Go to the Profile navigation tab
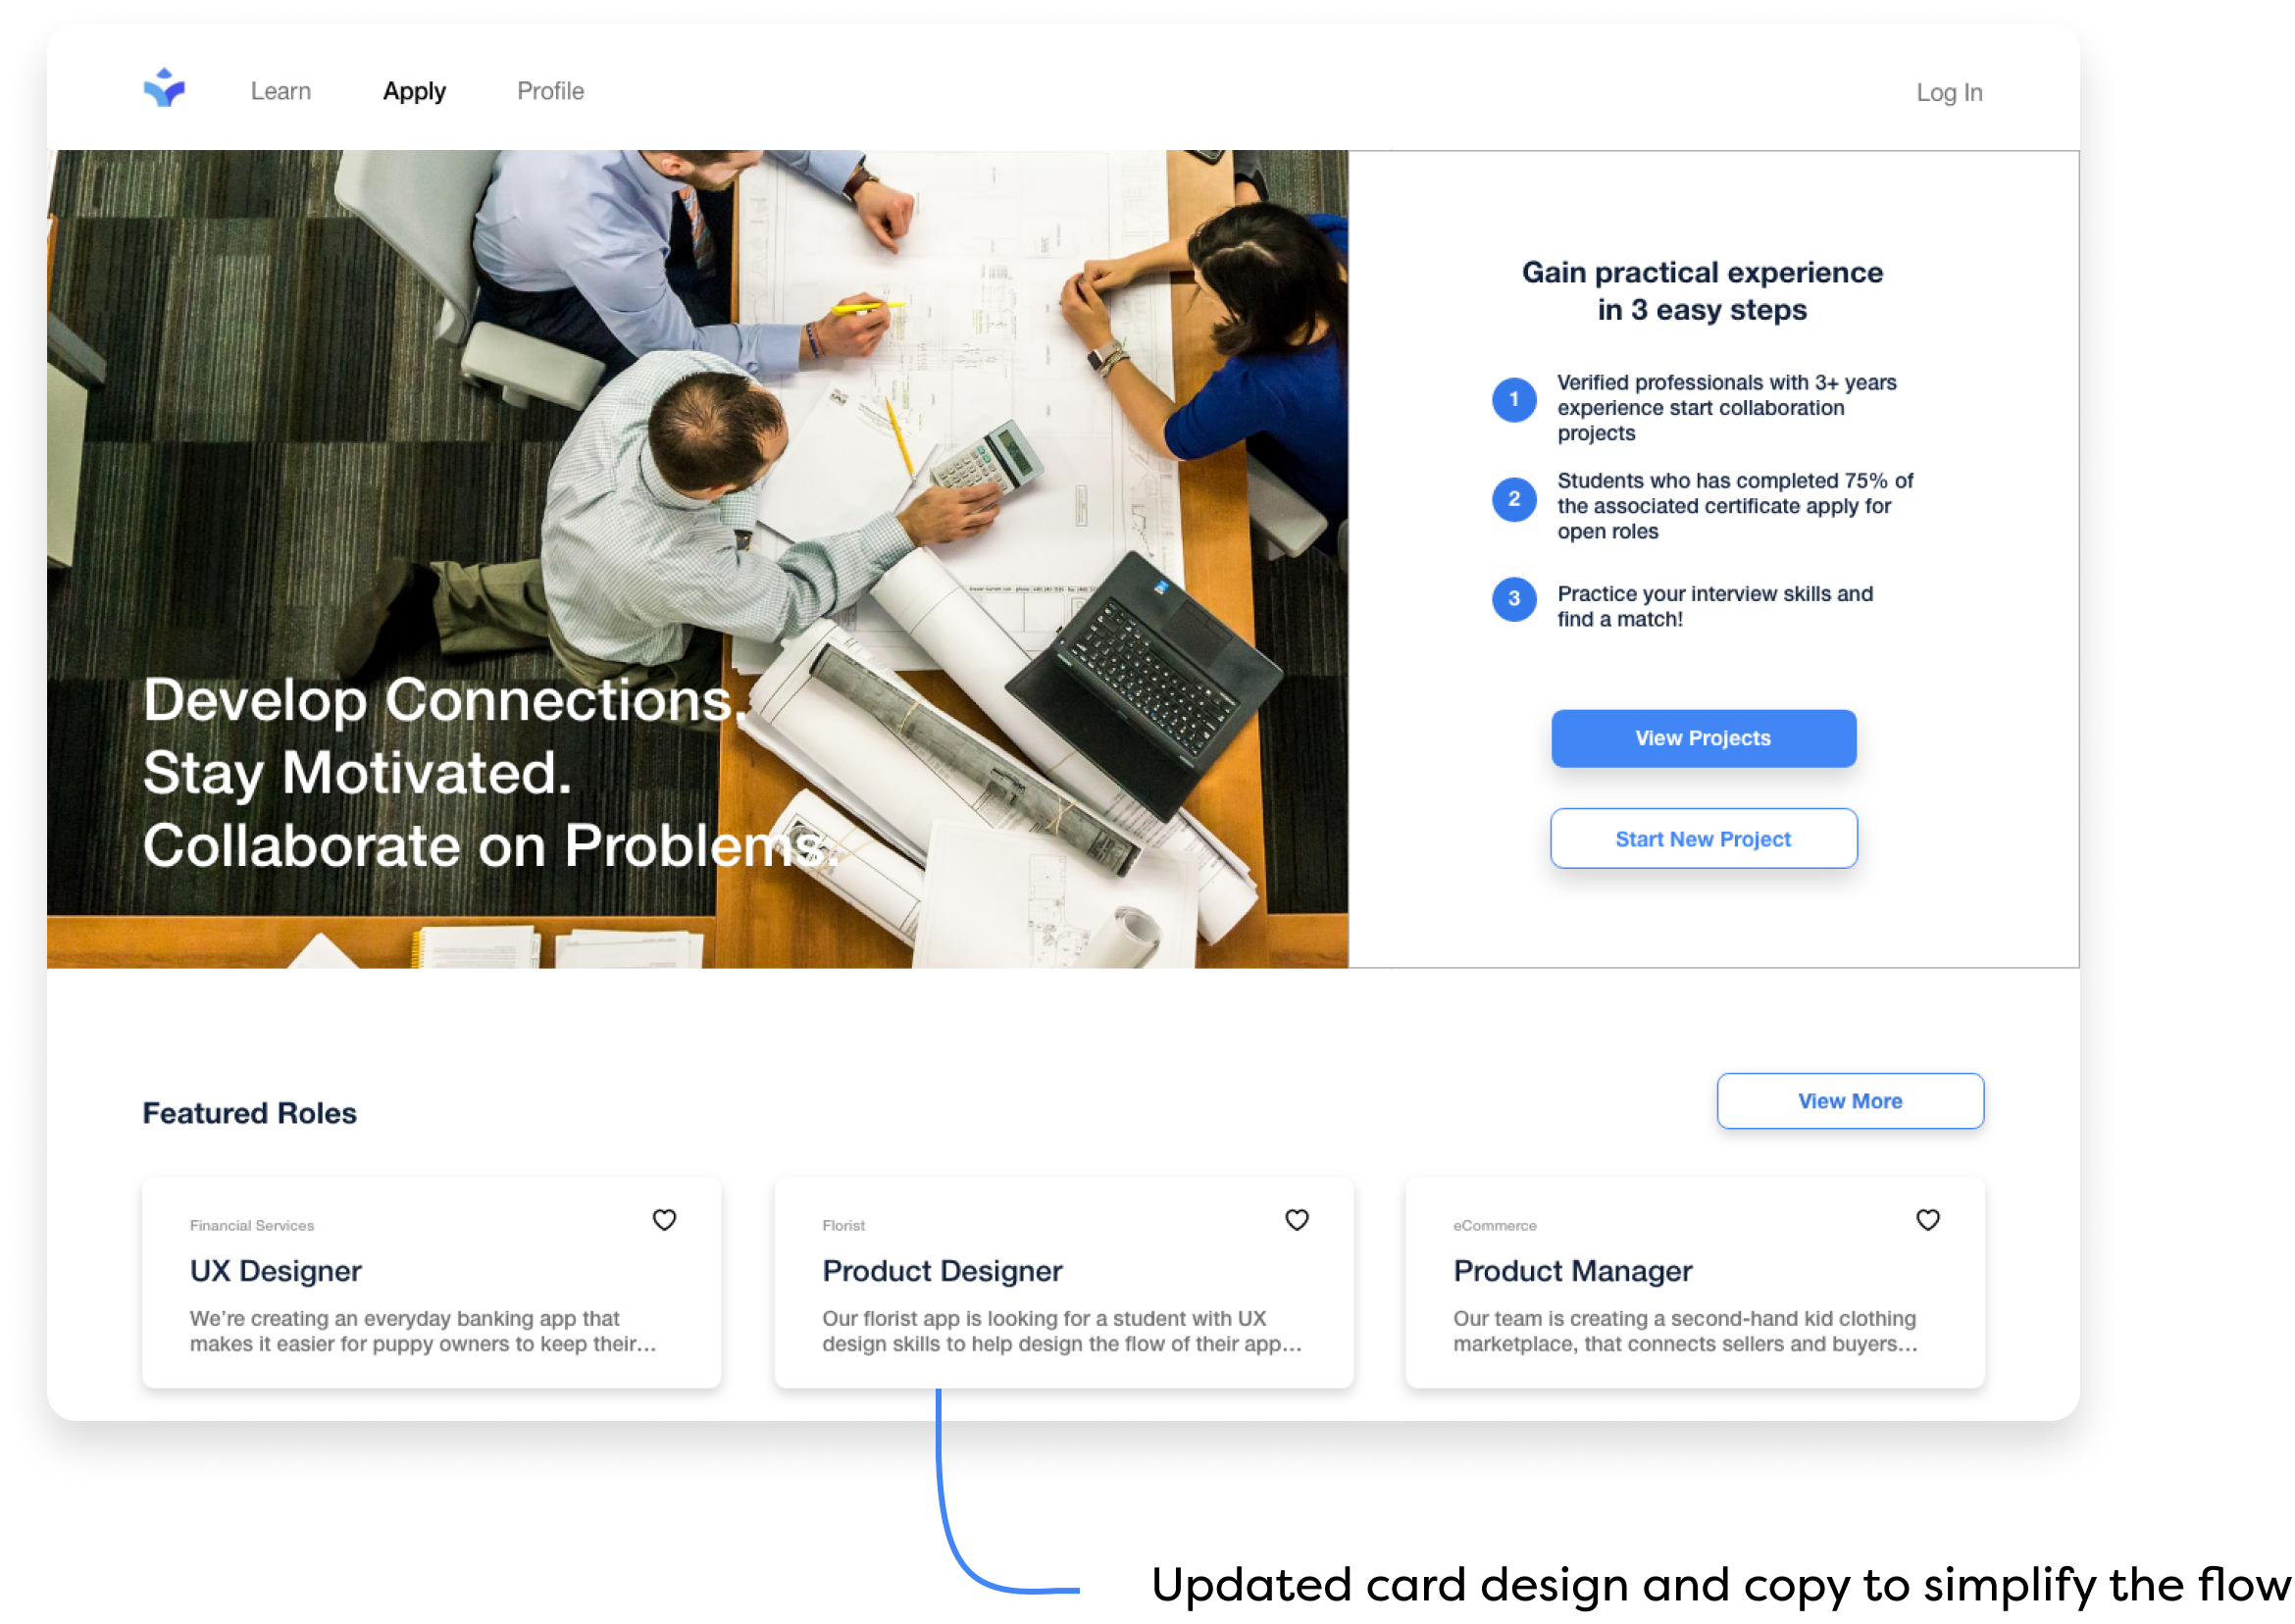Viewport: 2295px width, 1624px height. (x=550, y=91)
